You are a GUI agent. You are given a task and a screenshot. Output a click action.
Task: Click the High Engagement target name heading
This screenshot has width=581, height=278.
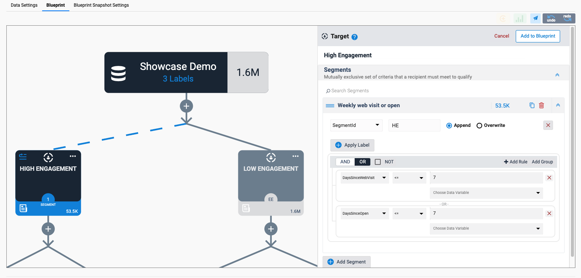pyautogui.click(x=348, y=55)
